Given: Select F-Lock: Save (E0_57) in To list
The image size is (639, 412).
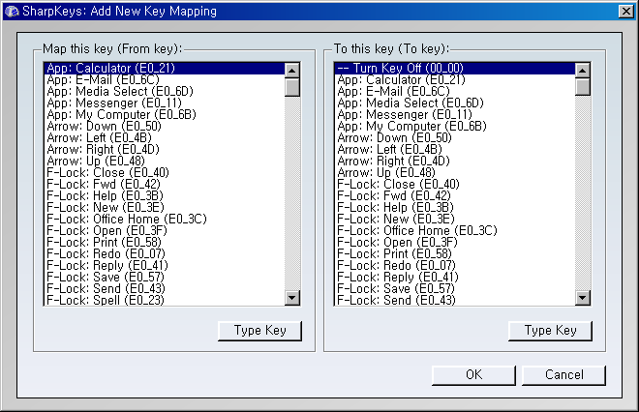Looking at the screenshot, I should pos(454,288).
